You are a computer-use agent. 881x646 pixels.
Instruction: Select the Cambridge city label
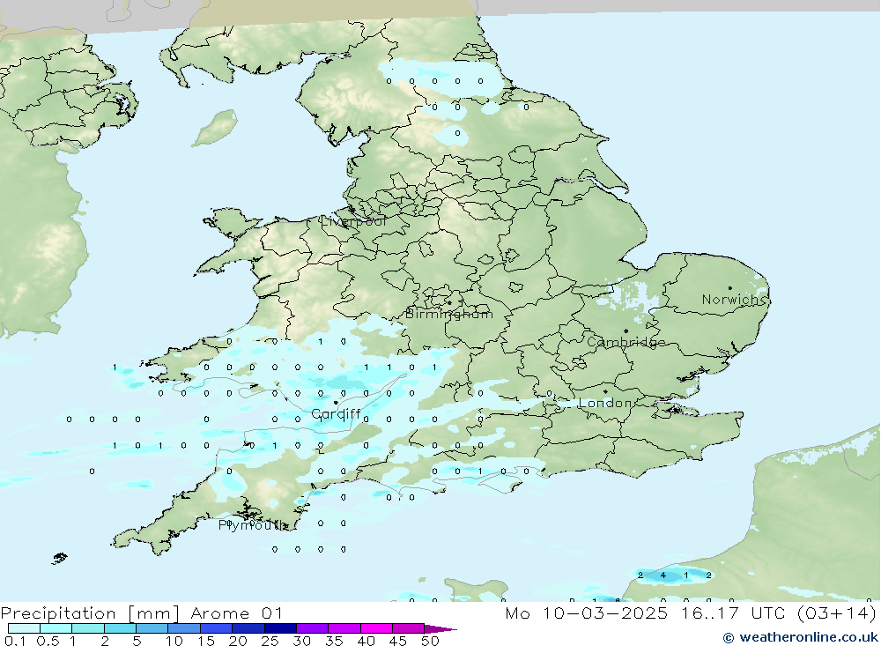click(x=626, y=343)
